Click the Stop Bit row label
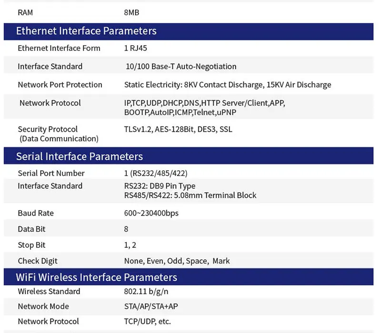The height and width of the screenshot is (333, 381). coord(32,245)
